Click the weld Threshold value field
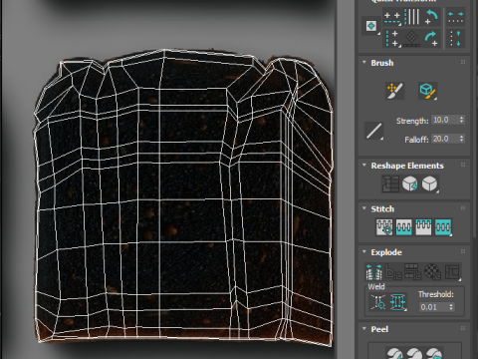The height and width of the screenshot is (359, 478). (x=433, y=307)
